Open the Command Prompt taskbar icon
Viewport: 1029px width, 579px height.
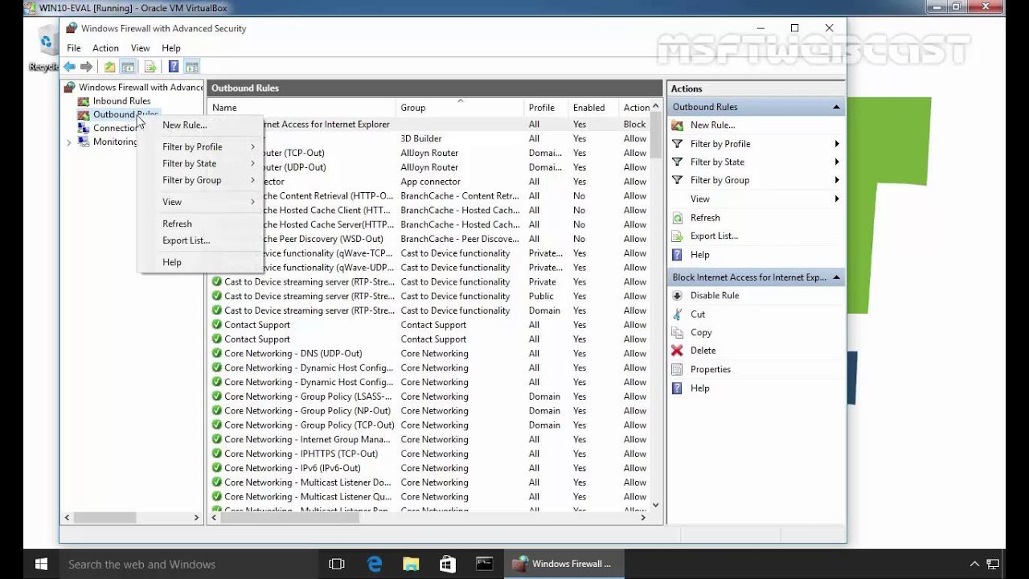[x=485, y=564]
